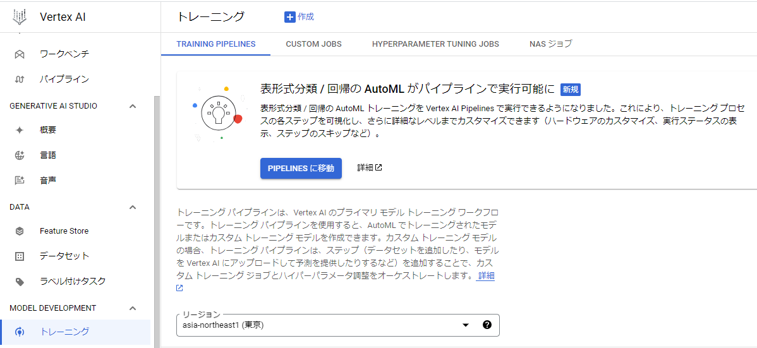Viewport: 757px width, 348px height.
Task: Collapse the DATA section chevron
Action: tap(133, 207)
